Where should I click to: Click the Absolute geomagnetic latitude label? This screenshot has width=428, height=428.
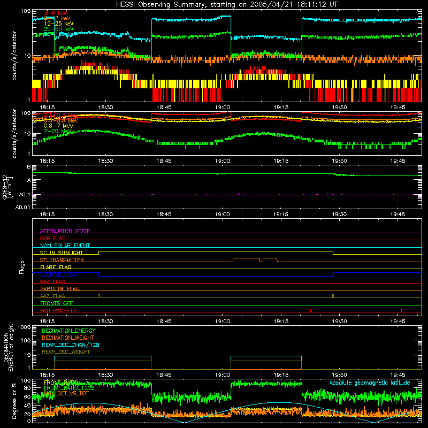(370, 383)
